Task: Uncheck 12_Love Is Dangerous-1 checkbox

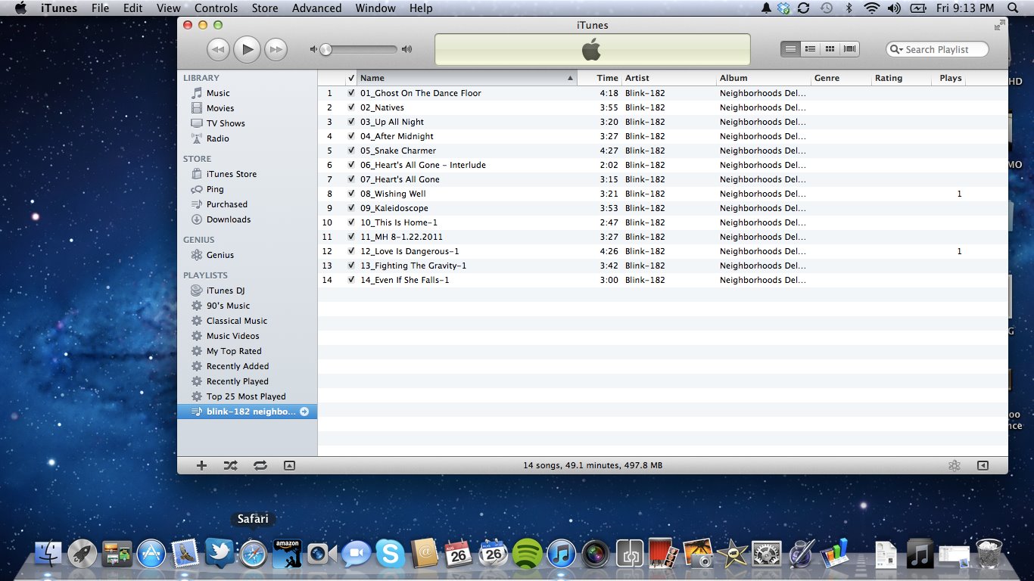Action: click(351, 251)
